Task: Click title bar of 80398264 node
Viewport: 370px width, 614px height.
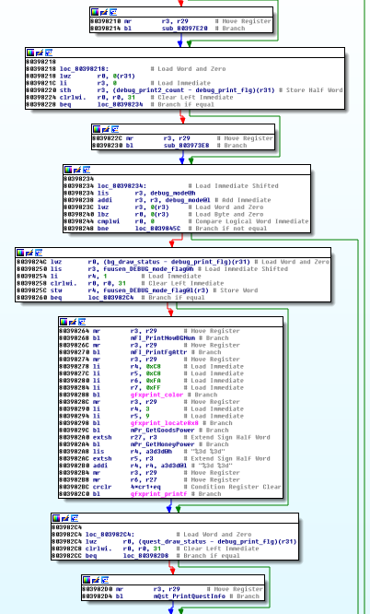Action: tap(170, 322)
